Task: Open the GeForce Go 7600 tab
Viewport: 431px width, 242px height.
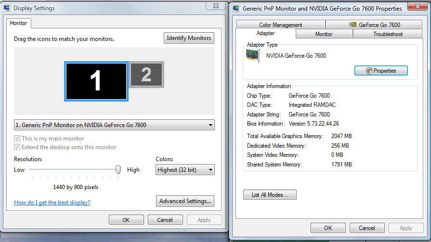Action: click(x=374, y=25)
